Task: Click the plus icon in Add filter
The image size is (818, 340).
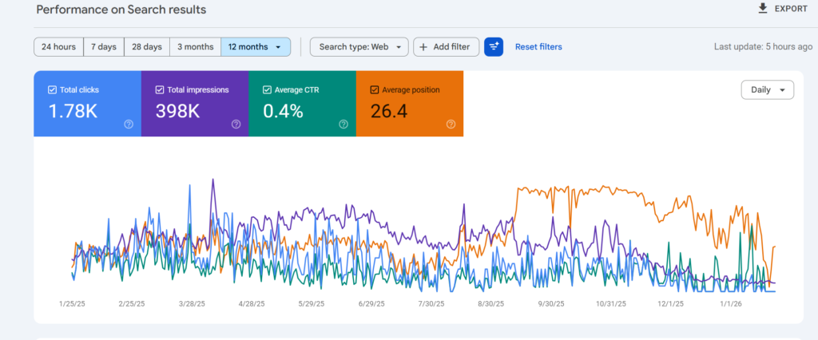Action: tap(423, 47)
